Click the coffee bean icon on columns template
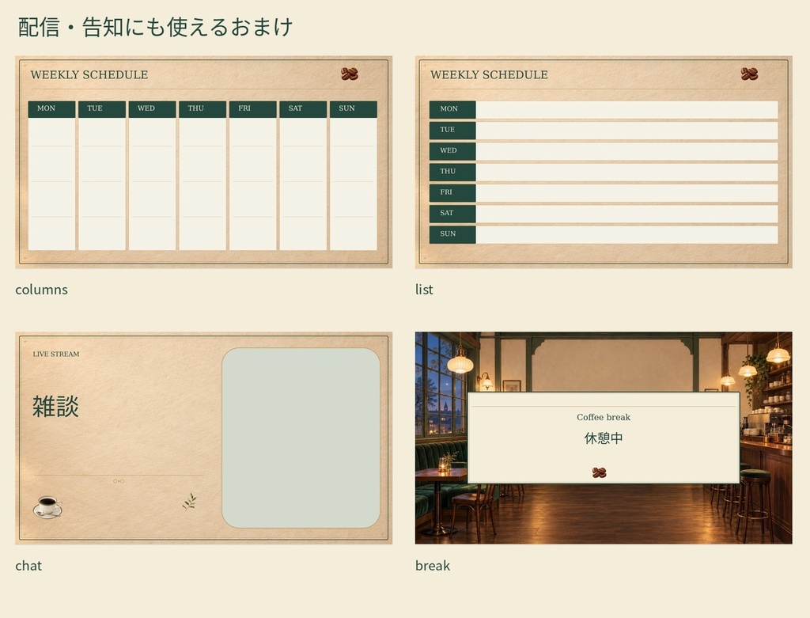 click(x=349, y=74)
